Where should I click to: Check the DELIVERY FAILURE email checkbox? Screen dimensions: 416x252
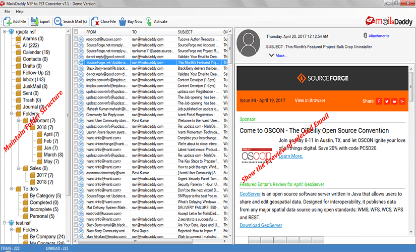tap(76, 208)
